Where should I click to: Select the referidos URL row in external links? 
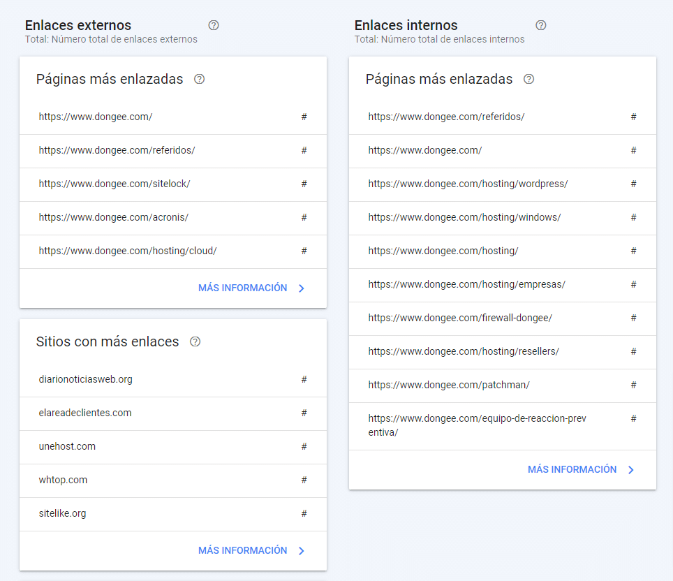pyautogui.click(x=173, y=151)
